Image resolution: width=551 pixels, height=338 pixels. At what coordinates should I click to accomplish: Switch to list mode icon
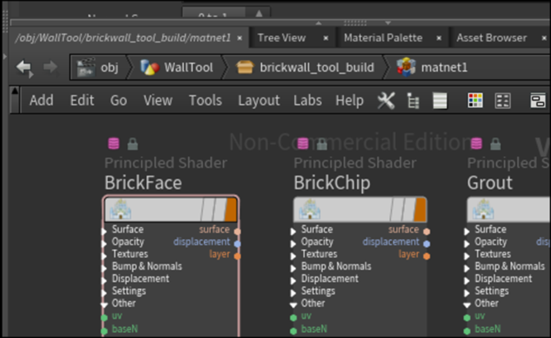440,101
